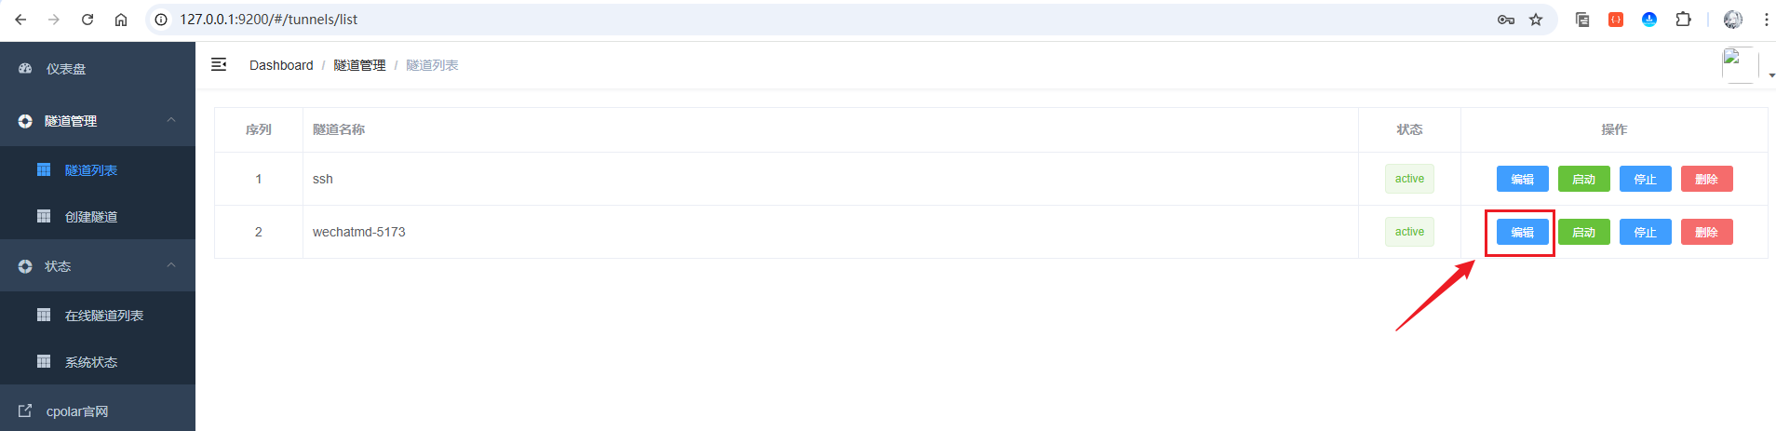Open the browser extensions puzzle icon

[1683, 19]
